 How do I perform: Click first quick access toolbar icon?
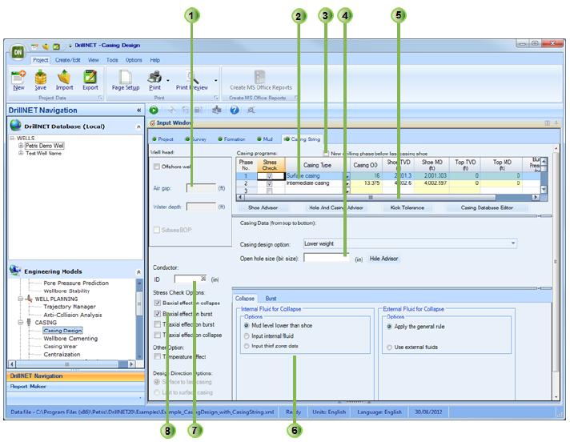(34, 46)
